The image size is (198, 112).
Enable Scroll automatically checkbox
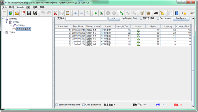pyautogui.click(x=57, y=105)
